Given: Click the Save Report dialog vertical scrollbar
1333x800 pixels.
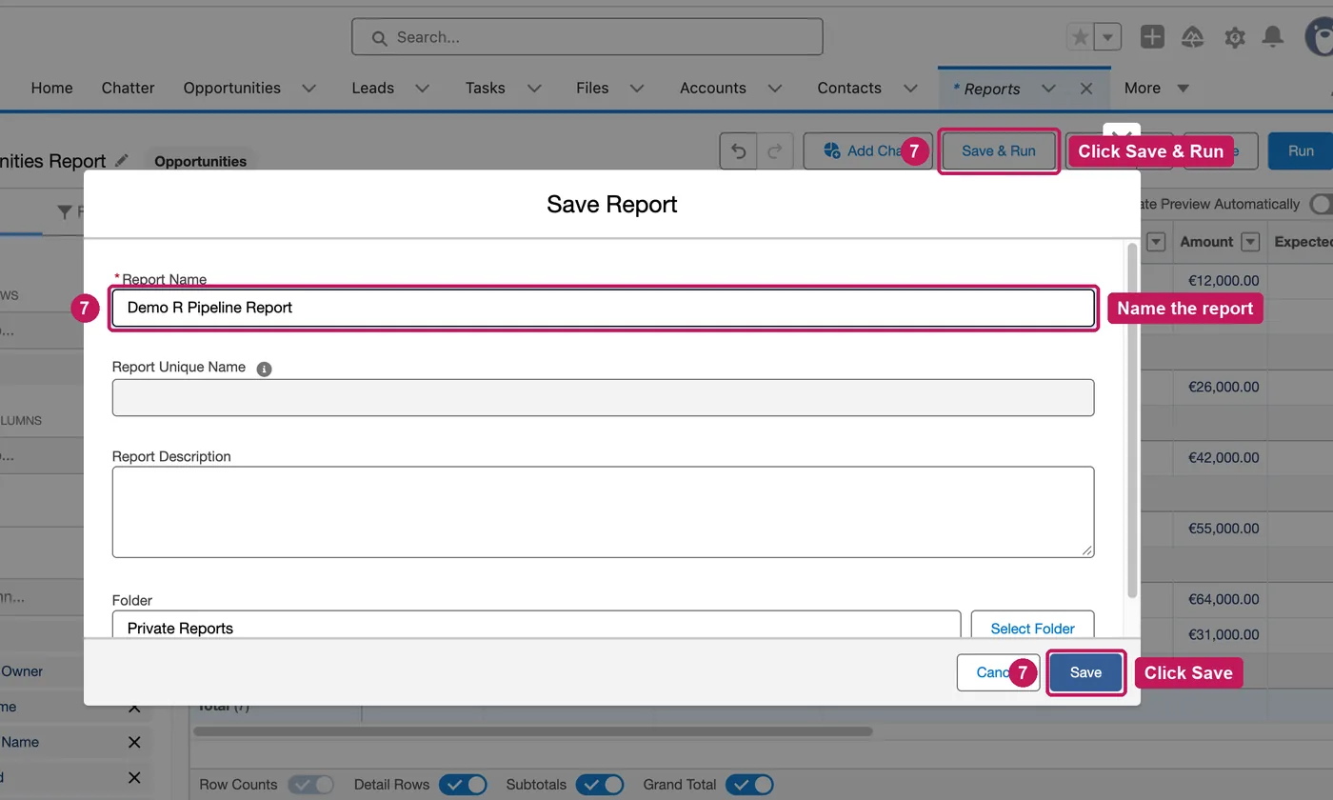Looking at the screenshot, I should click(x=1132, y=421).
